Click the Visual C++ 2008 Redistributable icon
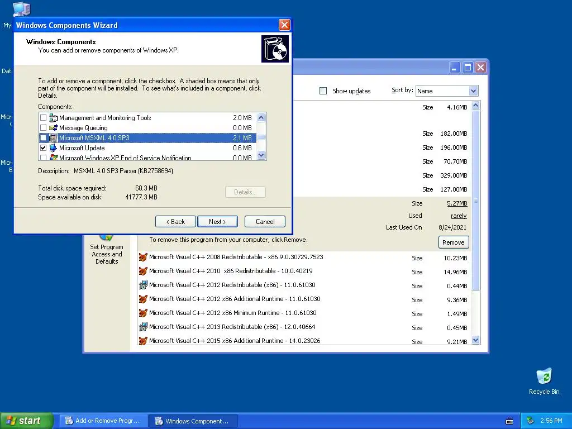This screenshot has width=572, height=429. point(143,257)
